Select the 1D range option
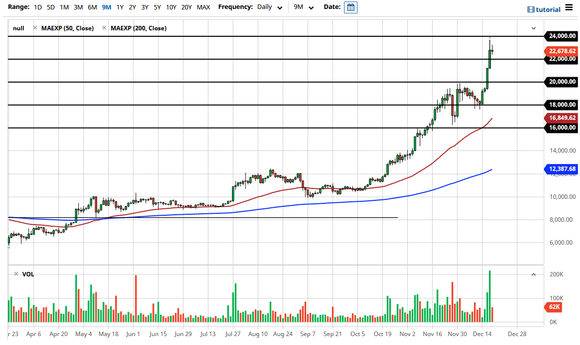 click(x=37, y=7)
